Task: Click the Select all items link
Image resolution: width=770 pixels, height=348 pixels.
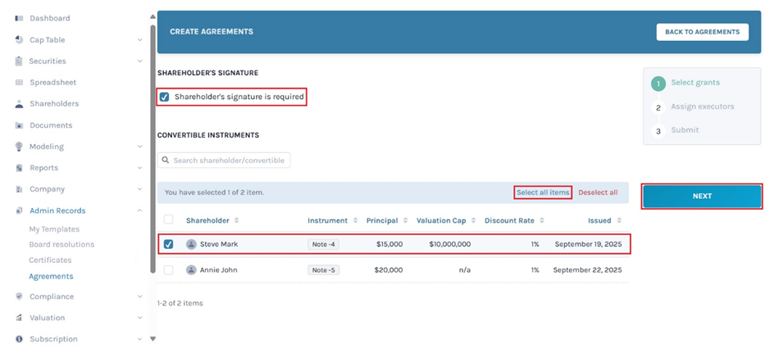Action: 542,192
